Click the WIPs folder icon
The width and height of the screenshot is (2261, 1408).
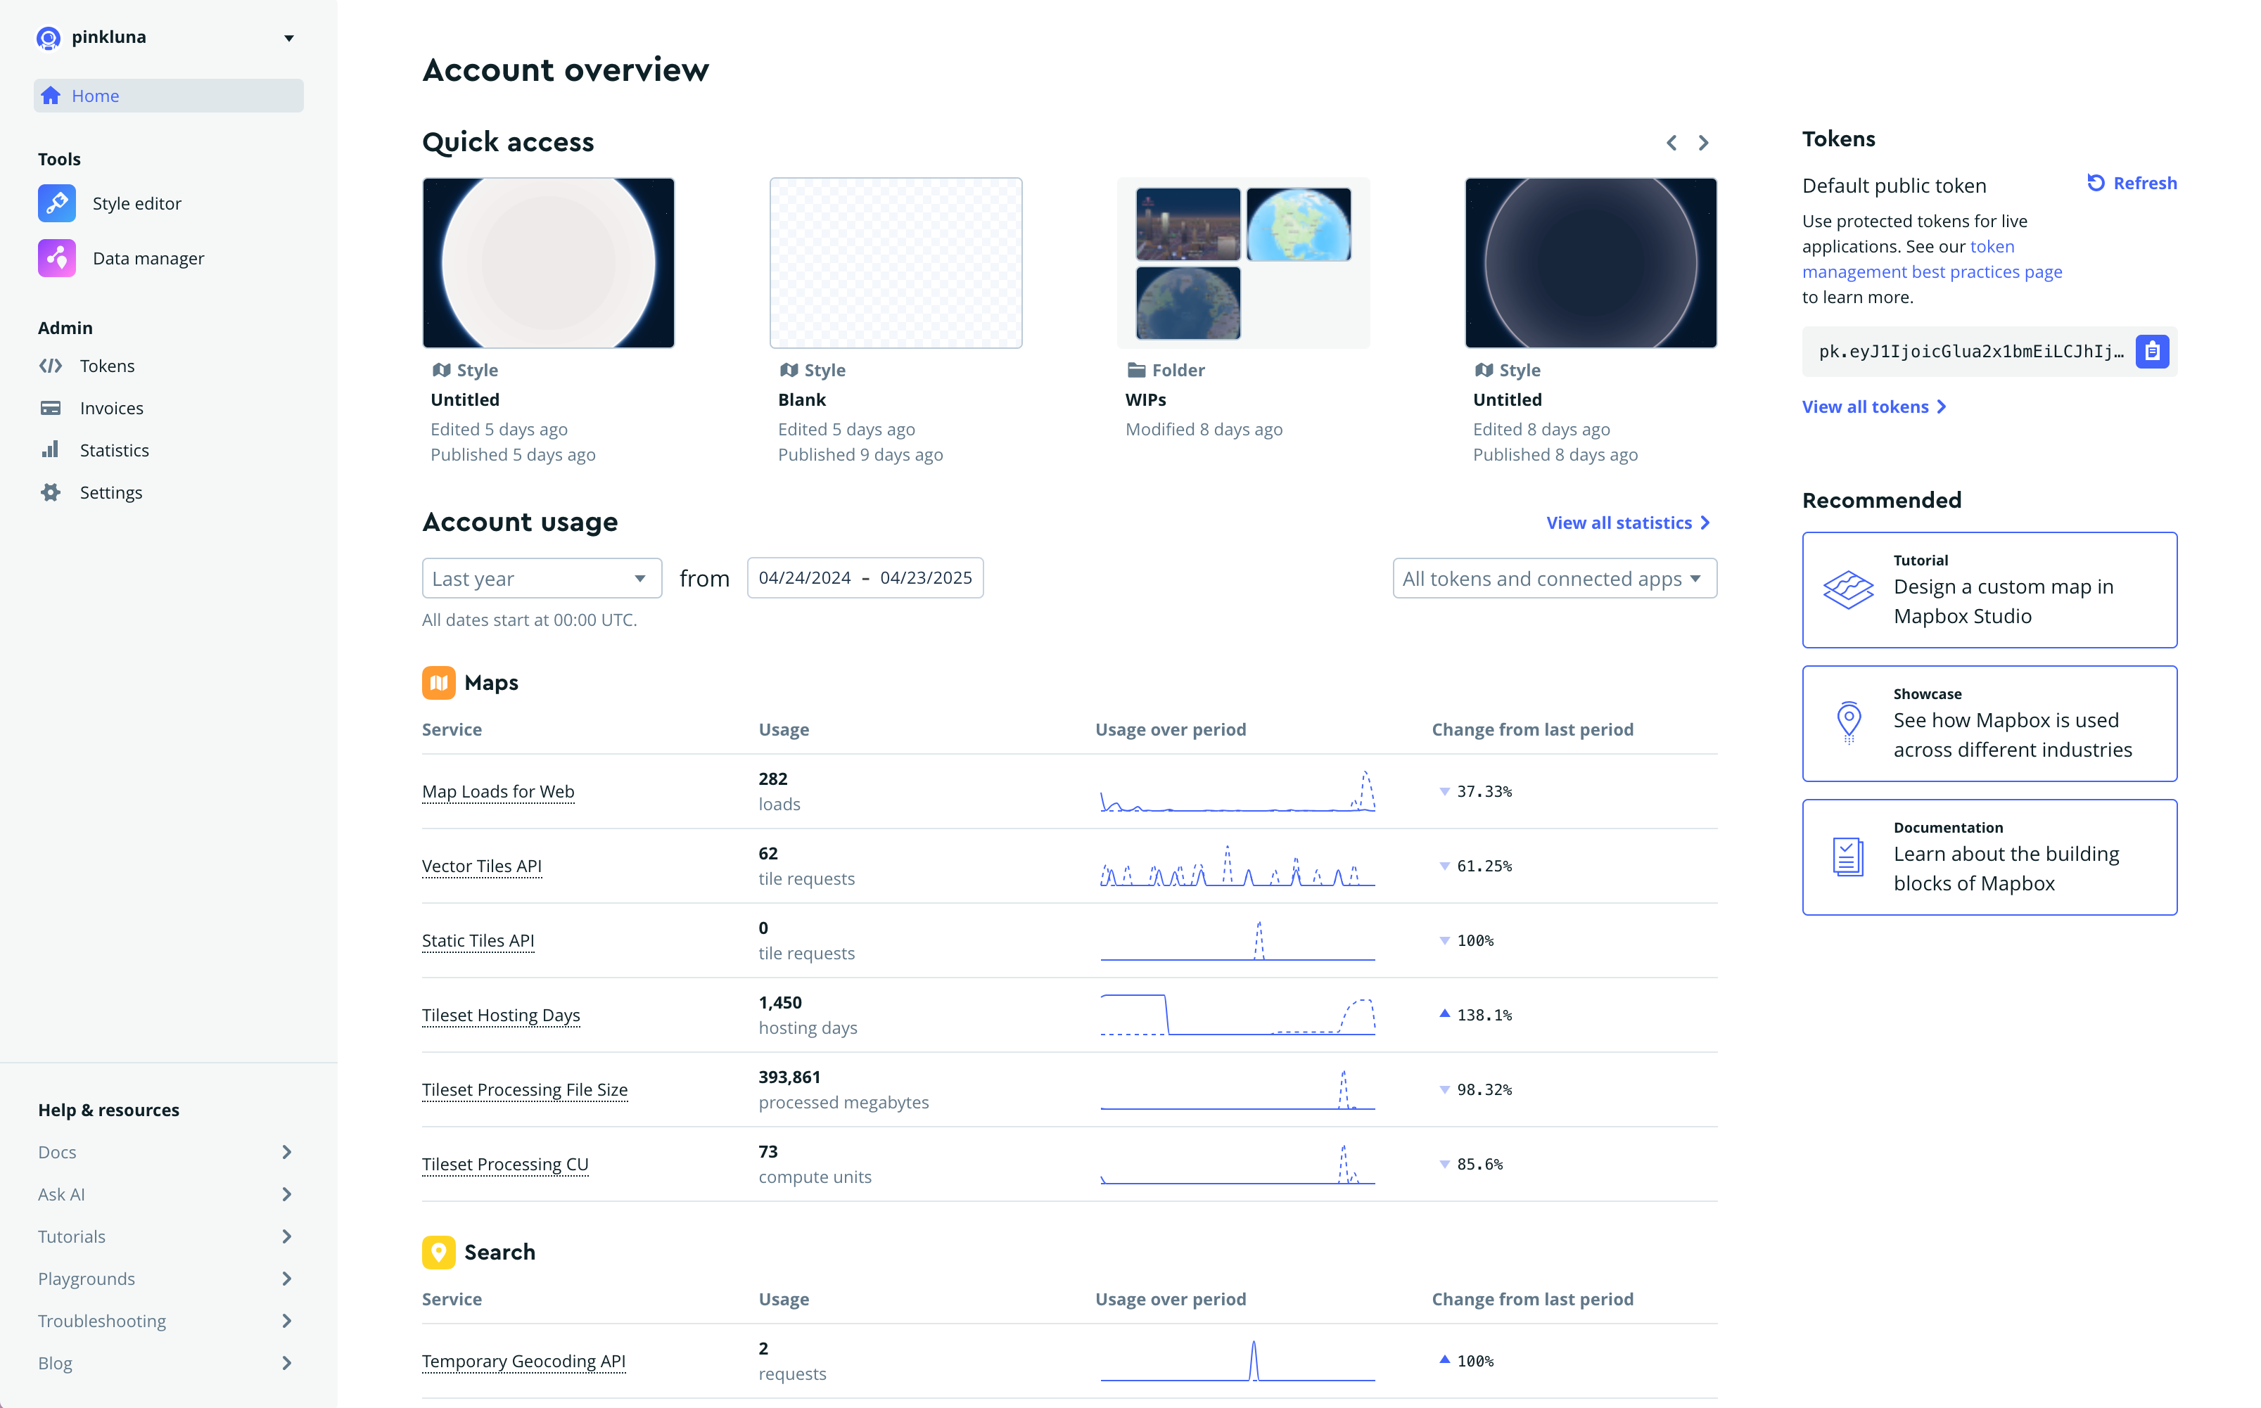[x=1136, y=370]
